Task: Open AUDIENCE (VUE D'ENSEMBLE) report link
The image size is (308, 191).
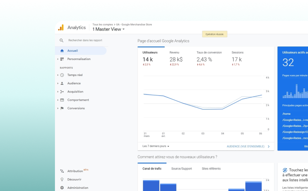Action: pos(246,147)
